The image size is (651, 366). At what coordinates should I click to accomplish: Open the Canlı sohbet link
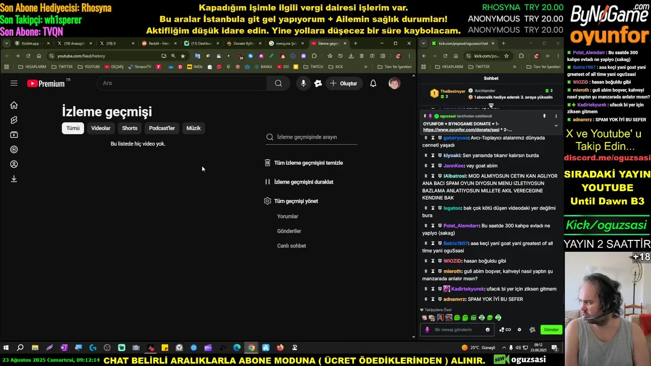click(x=291, y=246)
